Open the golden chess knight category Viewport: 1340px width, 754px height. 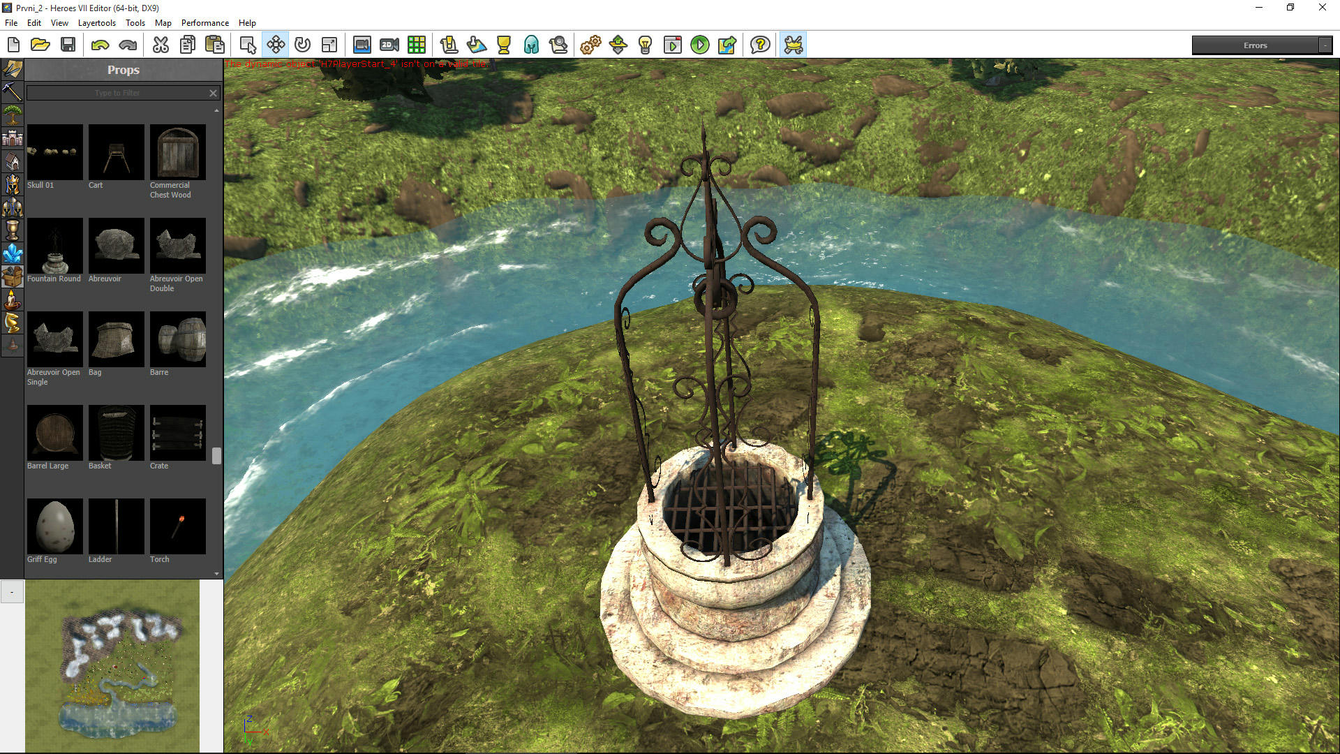pos(12,323)
